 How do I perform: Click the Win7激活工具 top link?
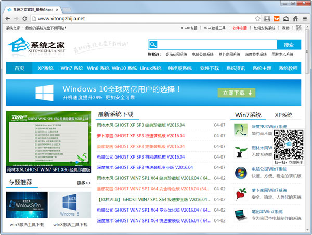click(x=215, y=28)
